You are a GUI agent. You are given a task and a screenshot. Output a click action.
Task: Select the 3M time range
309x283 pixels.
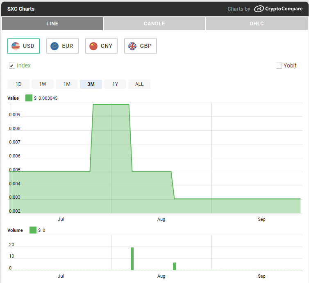(91, 84)
